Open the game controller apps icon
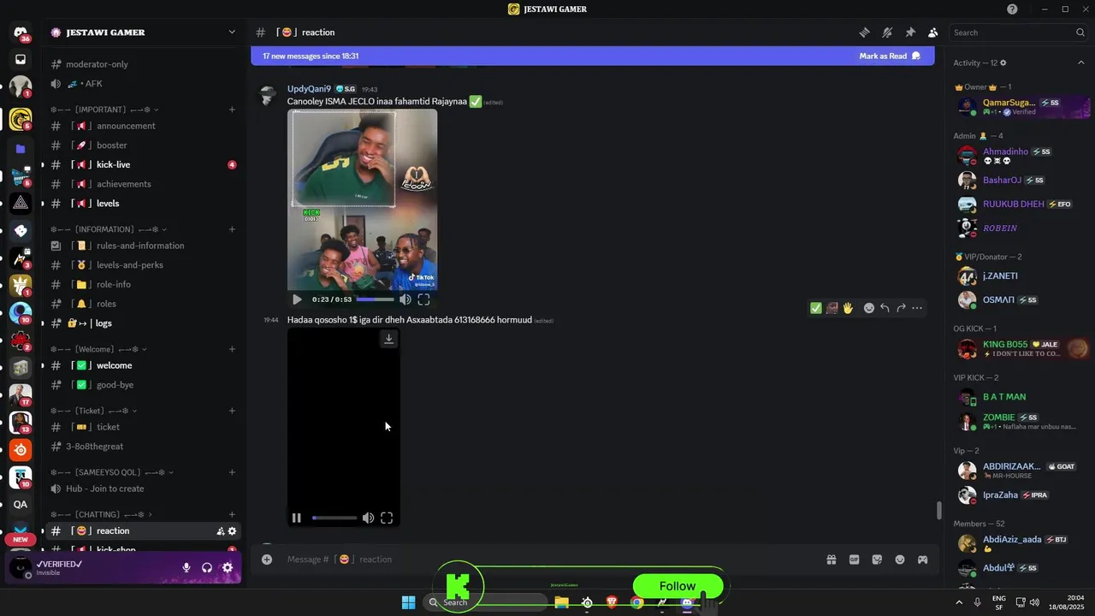Image resolution: width=1095 pixels, height=616 pixels. tap(923, 560)
